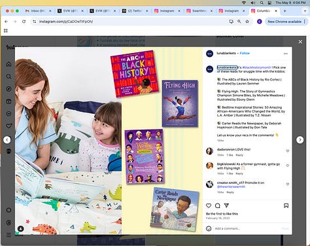Click the lunablankets header avatar

point(209,54)
